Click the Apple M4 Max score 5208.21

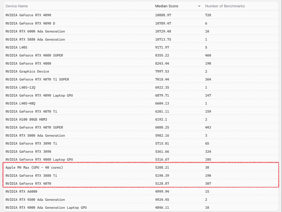point(162,168)
